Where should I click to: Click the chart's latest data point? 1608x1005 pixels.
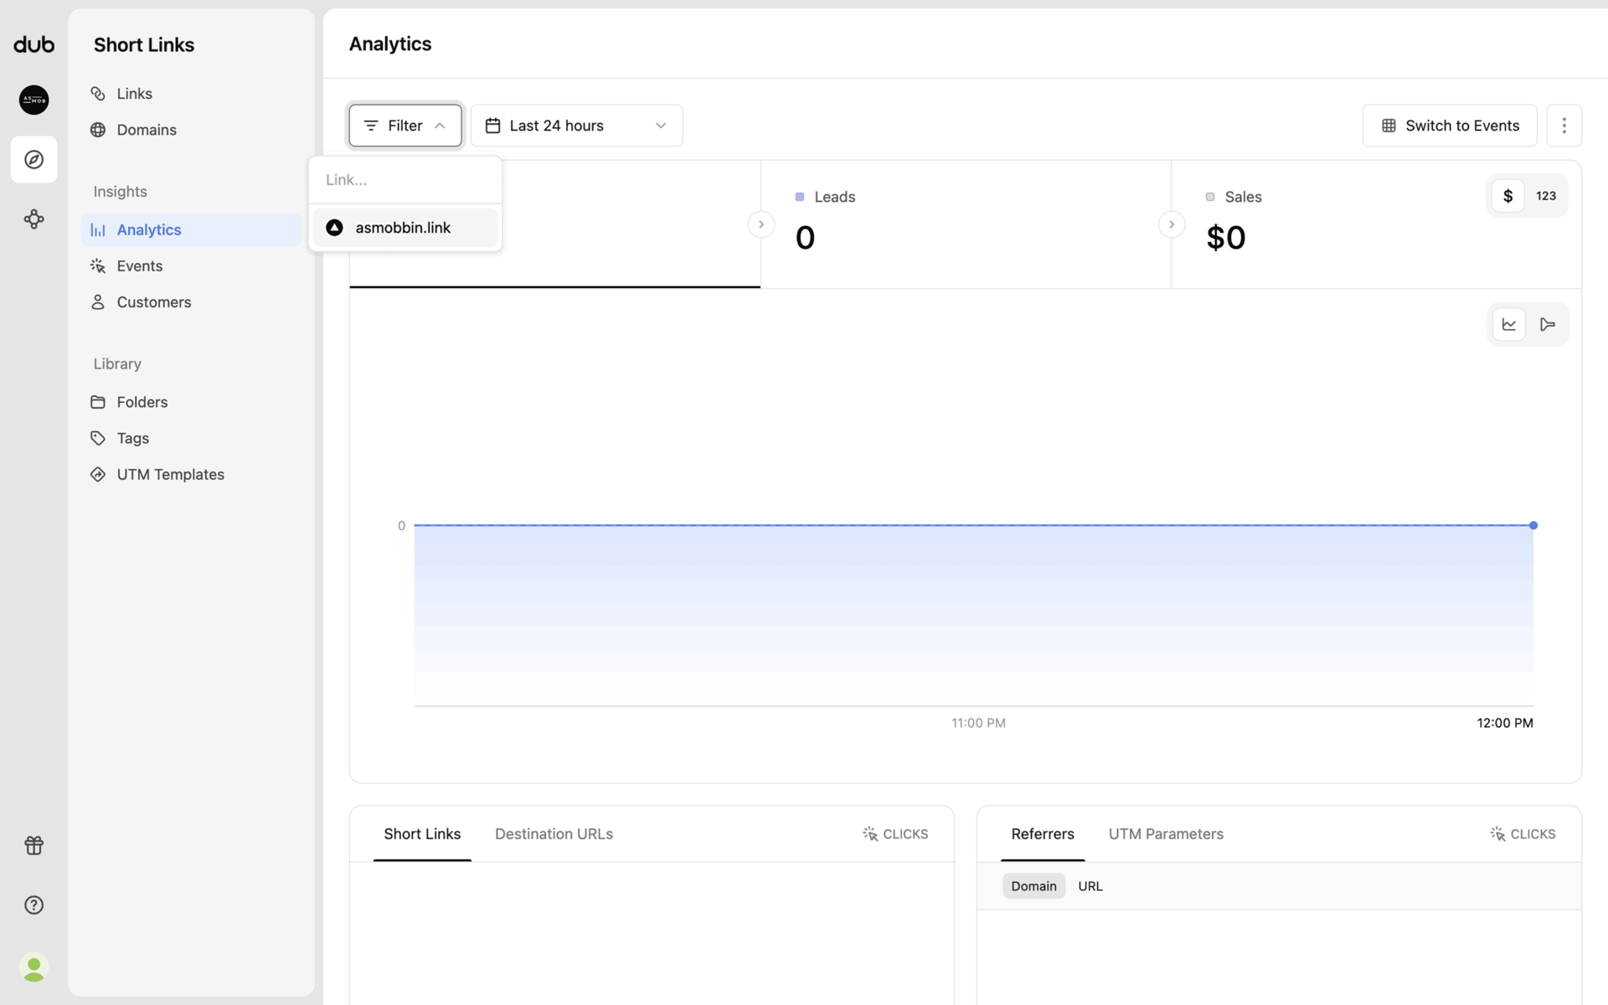(1533, 525)
